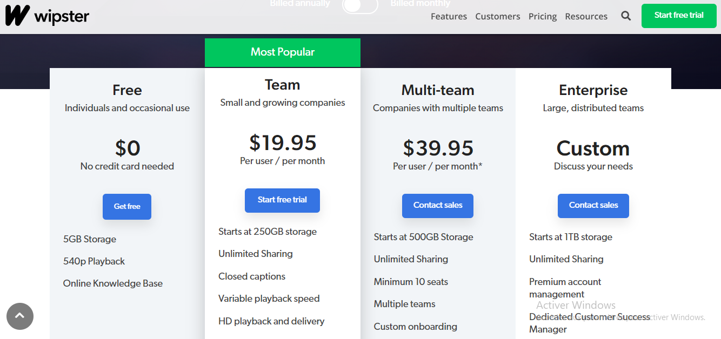
Task: Click '5GB Storage' feature
Action: [90, 239]
